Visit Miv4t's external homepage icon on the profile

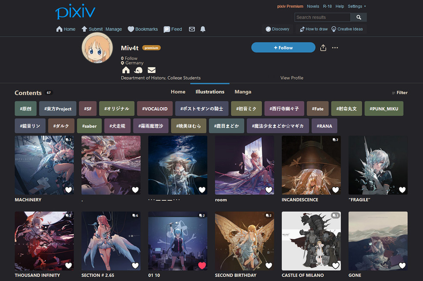(x=125, y=70)
